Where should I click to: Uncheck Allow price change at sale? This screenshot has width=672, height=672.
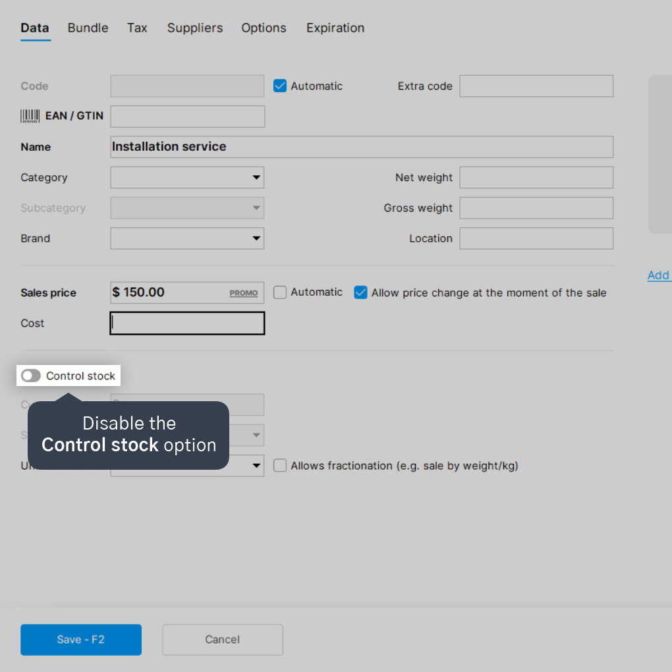pos(360,293)
